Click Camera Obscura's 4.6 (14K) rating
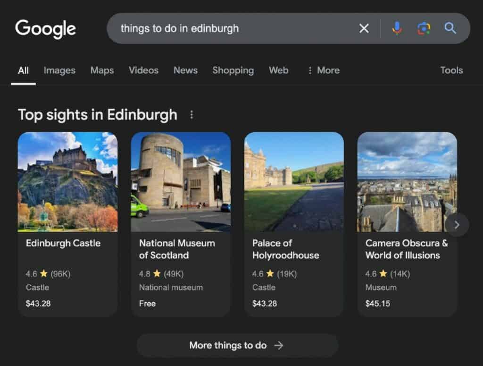483x366 pixels. click(x=388, y=274)
